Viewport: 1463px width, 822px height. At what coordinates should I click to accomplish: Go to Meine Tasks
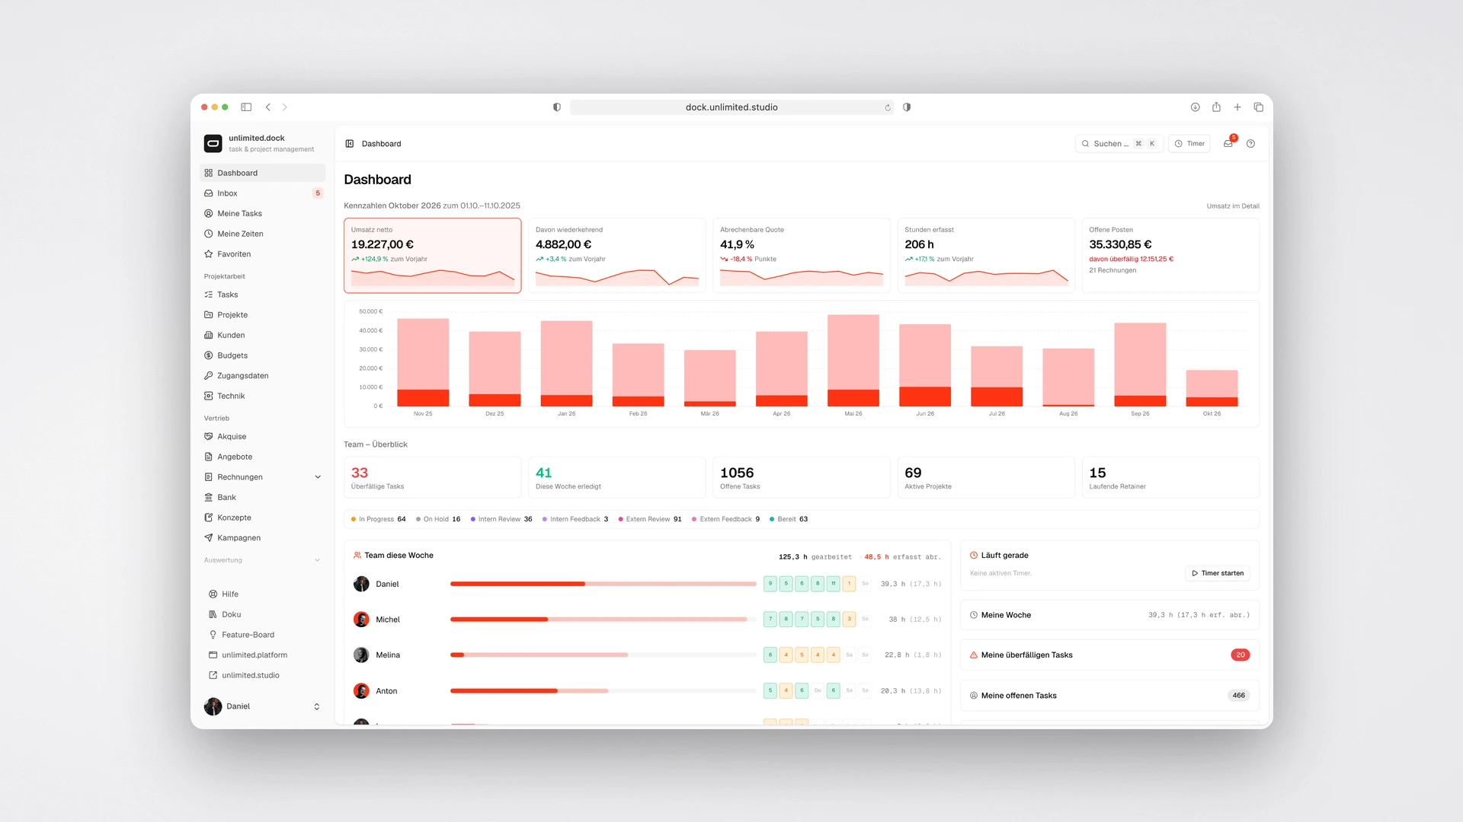pos(262,214)
